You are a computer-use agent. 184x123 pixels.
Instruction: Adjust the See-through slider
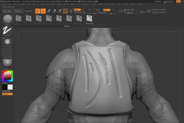tap(169, 2)
